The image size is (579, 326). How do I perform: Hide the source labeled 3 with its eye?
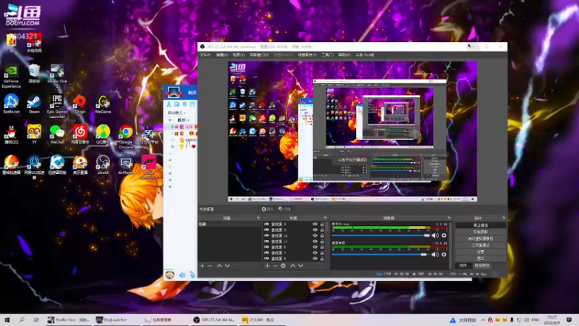[315, 230]
